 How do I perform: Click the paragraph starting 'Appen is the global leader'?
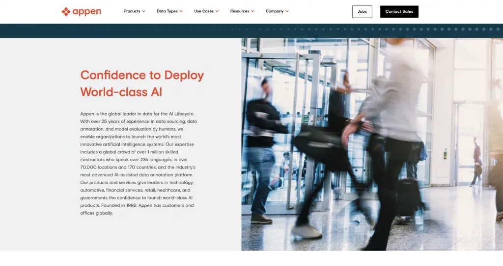click(x=139, y=163)
